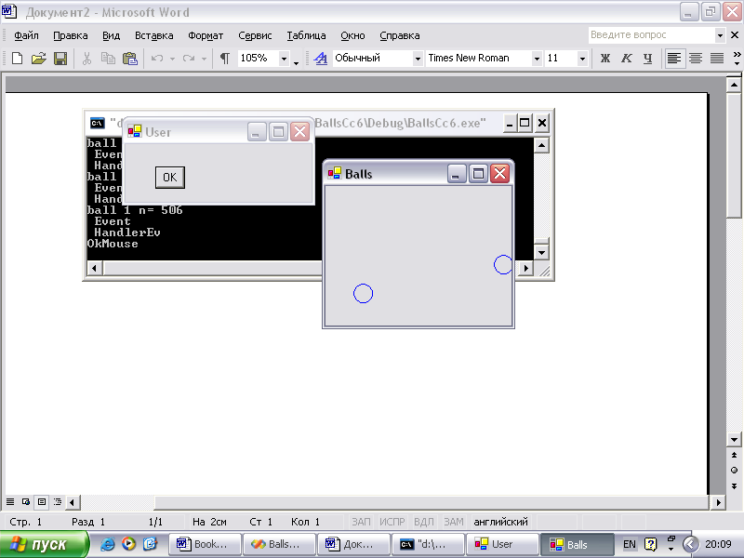Click the vertical scrollbar down arrow in Word

pos(734,439)
